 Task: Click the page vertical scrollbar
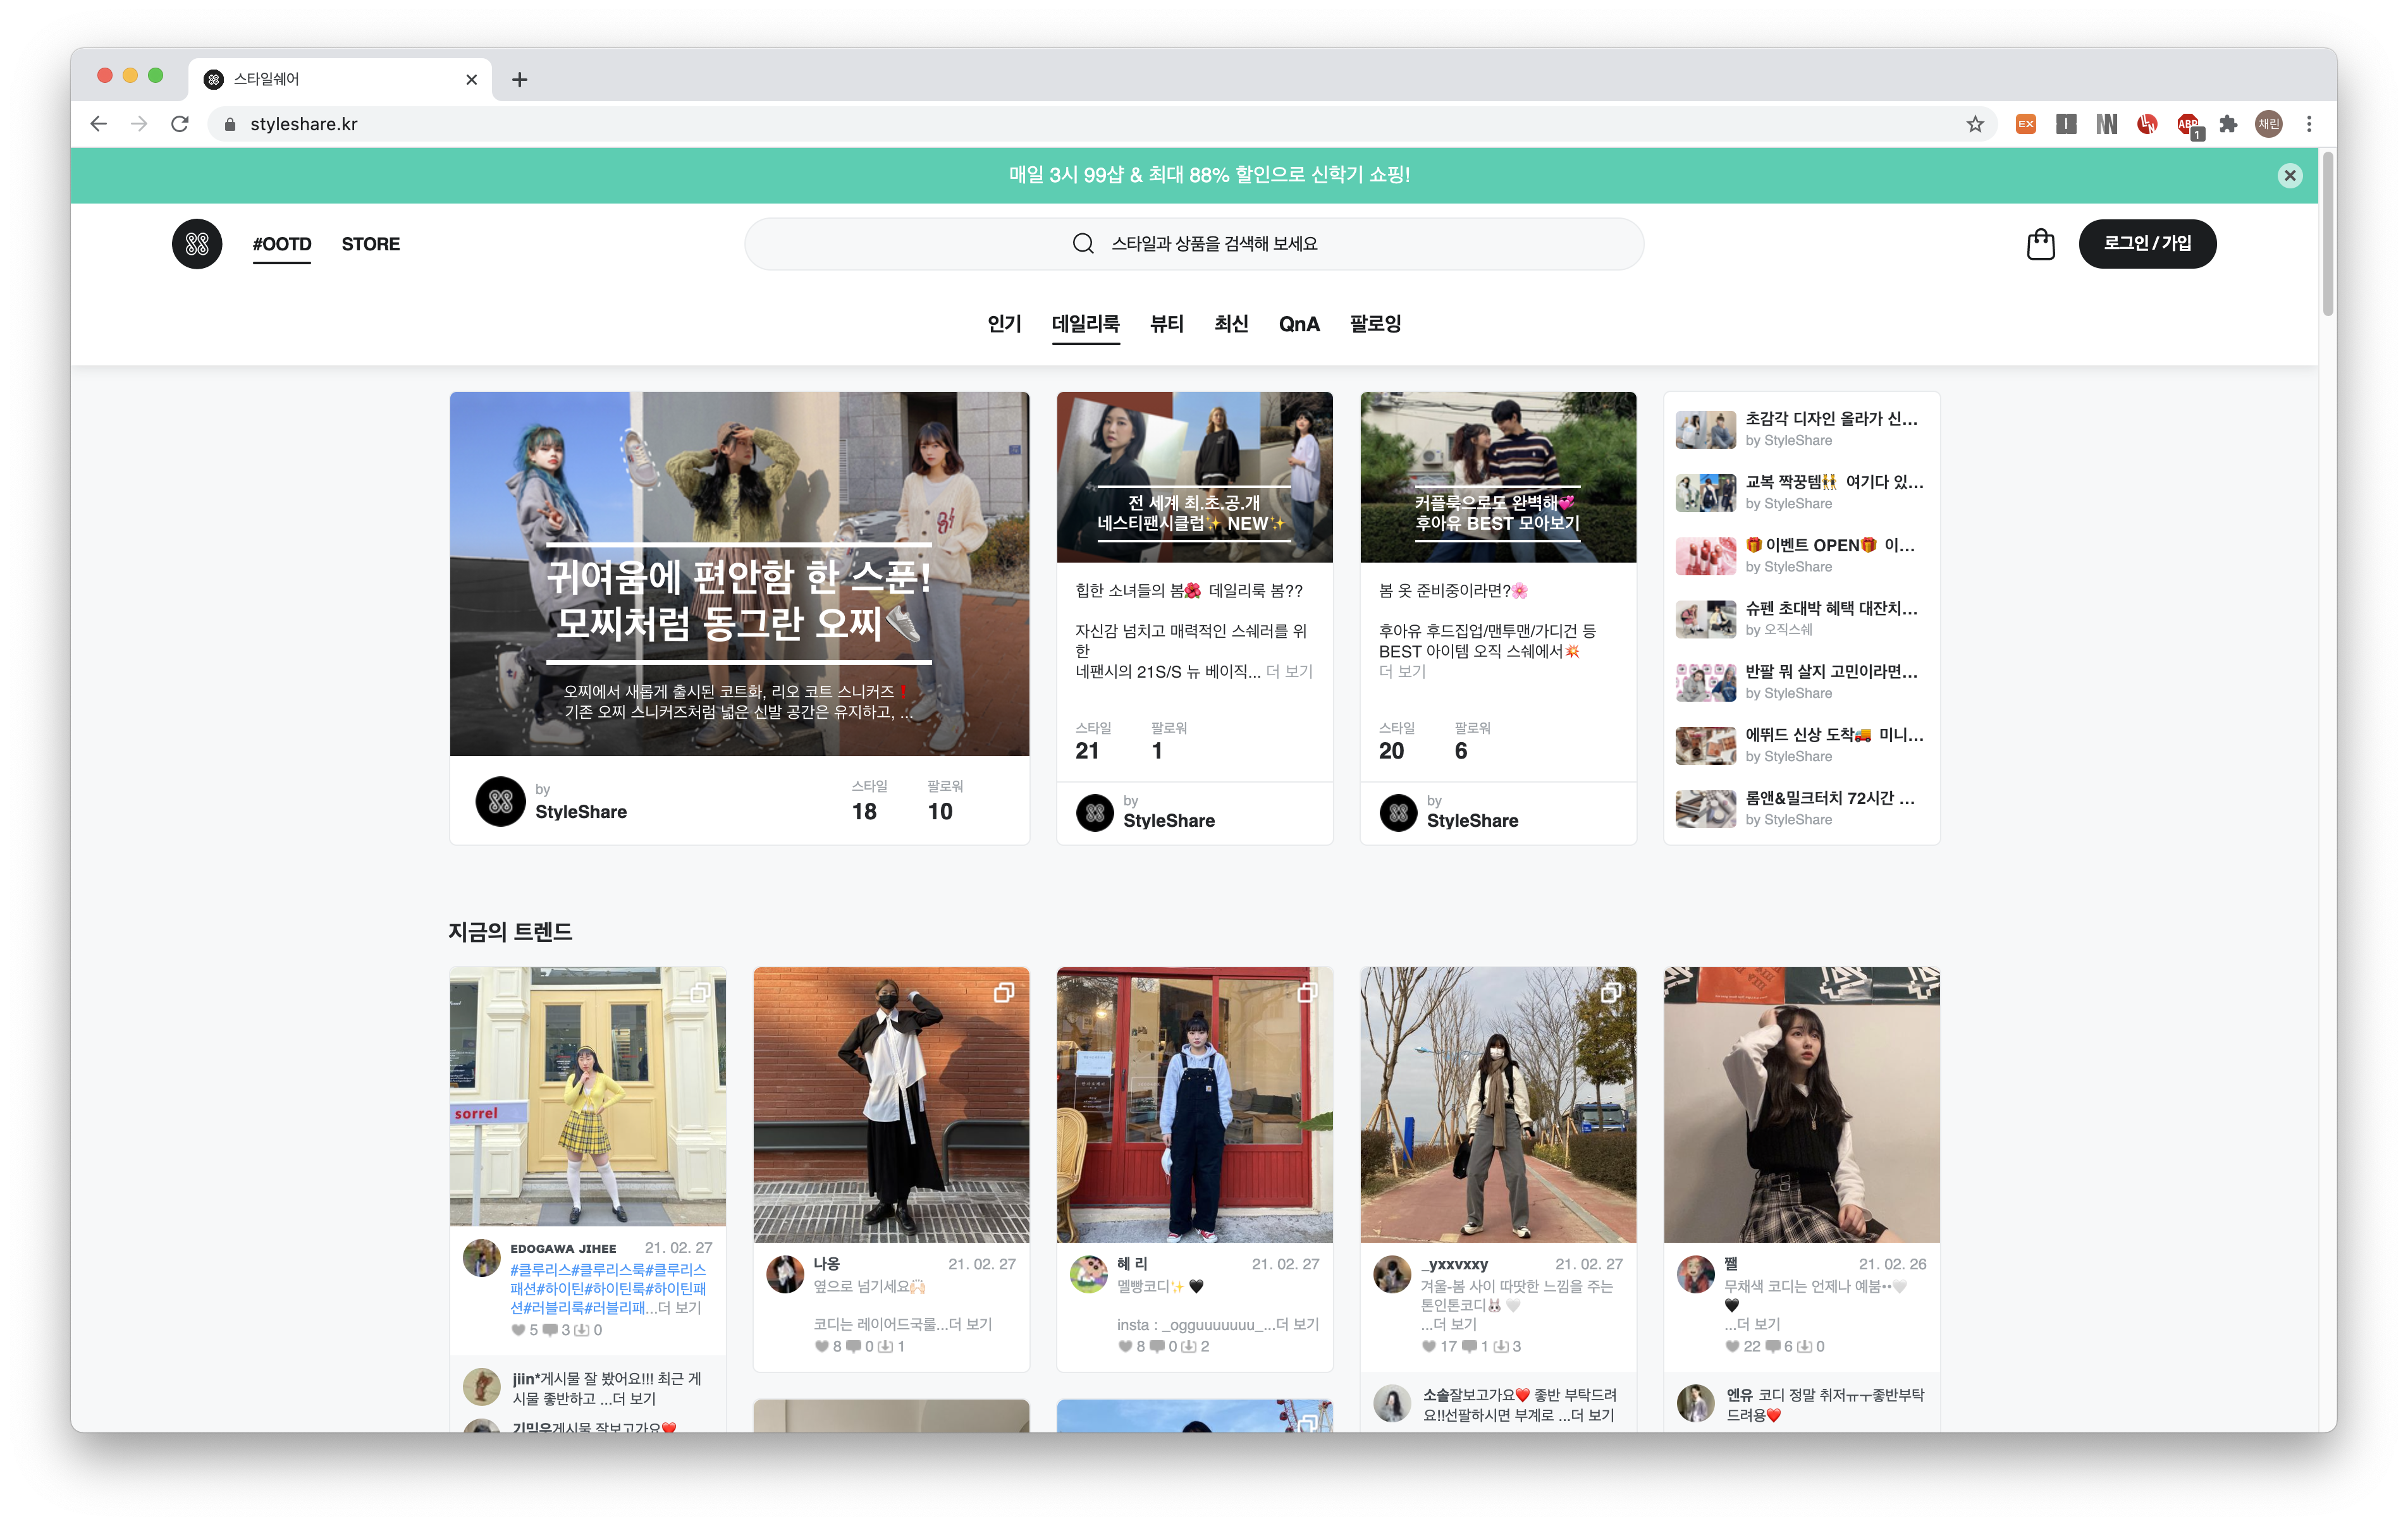click(x=2328, y=235)
